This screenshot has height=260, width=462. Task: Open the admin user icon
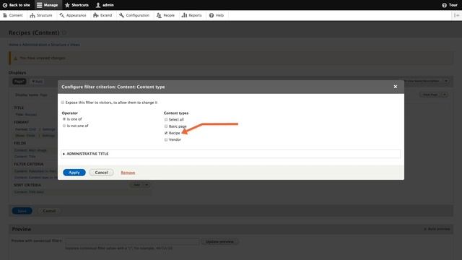(x=98, y=5)
